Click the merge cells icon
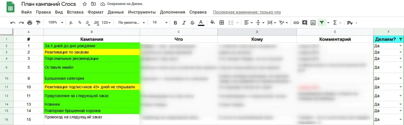 pyautogui.click(x=231, y=23)
